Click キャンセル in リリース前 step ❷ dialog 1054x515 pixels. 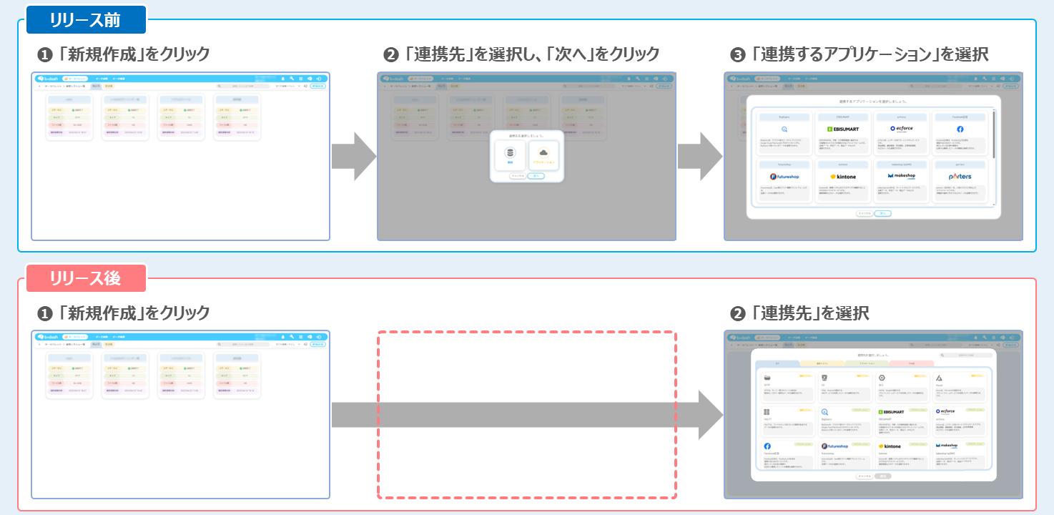tap(518, 176)
